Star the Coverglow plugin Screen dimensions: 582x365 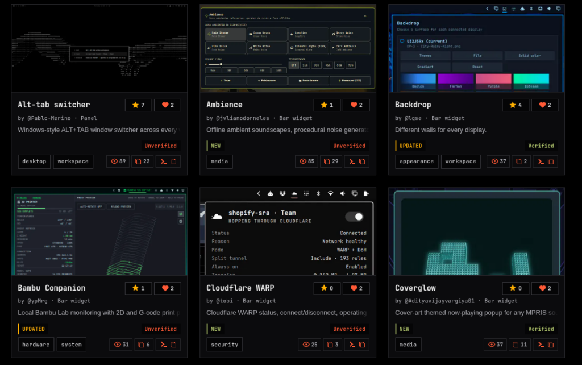(x=515, y=288)
